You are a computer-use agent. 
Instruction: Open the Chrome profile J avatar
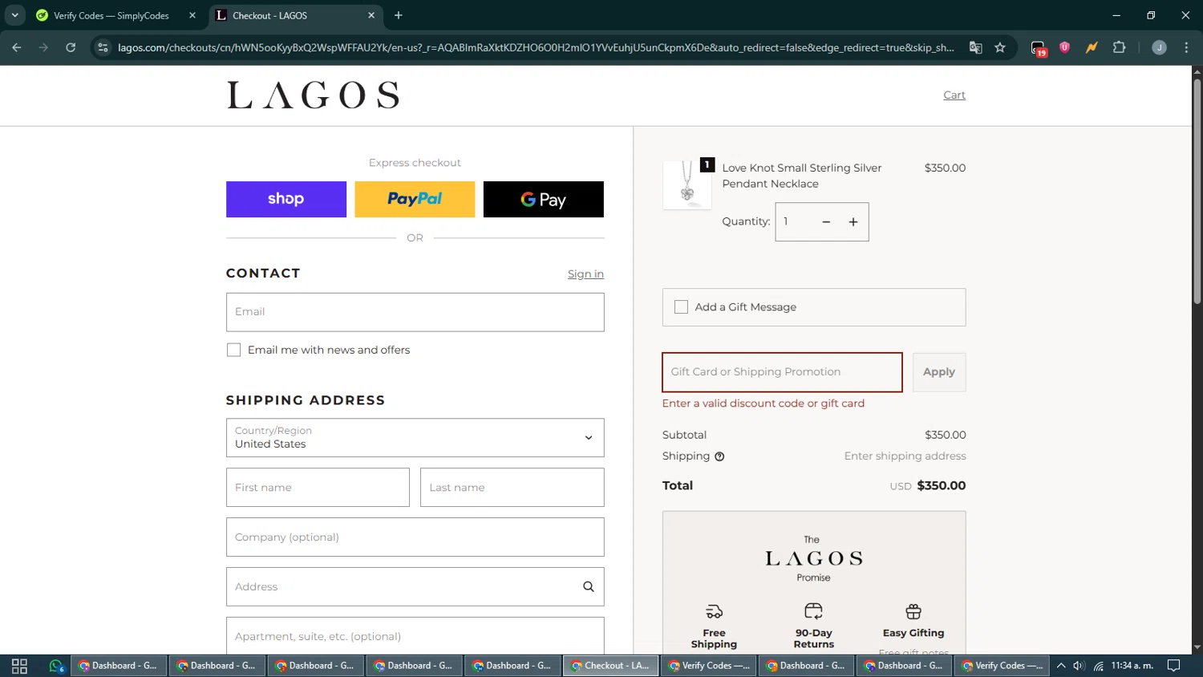pos(1159,47)
